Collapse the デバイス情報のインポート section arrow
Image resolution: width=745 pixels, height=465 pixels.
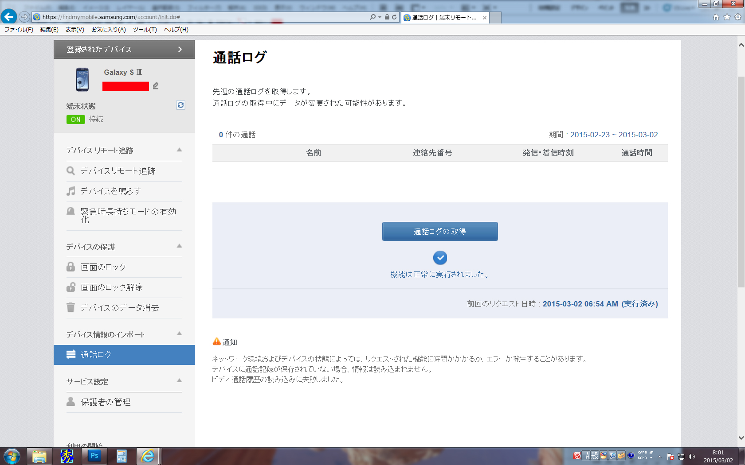point(179,333)
